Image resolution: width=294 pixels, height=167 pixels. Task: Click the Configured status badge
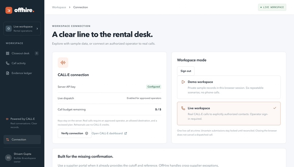click(154, 87)
